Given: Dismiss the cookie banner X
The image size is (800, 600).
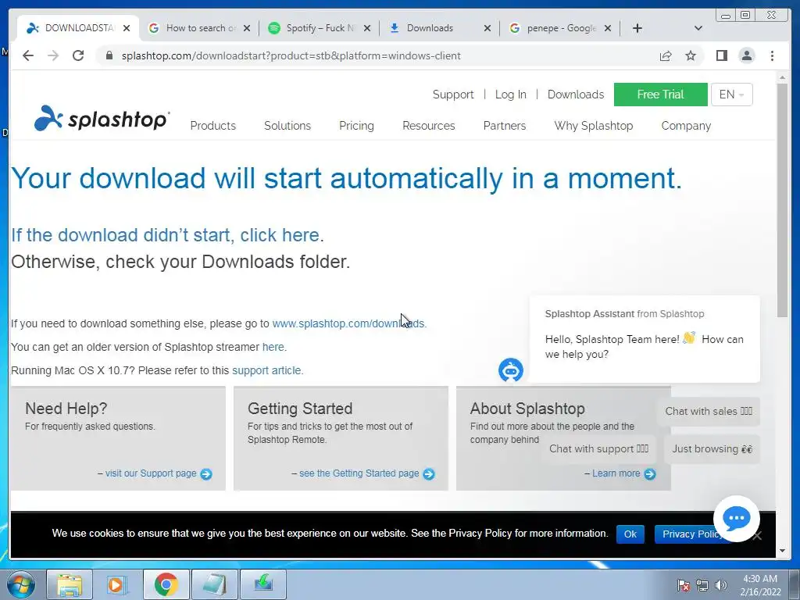Looking at the screenshot, I should (x=758, y=535).
